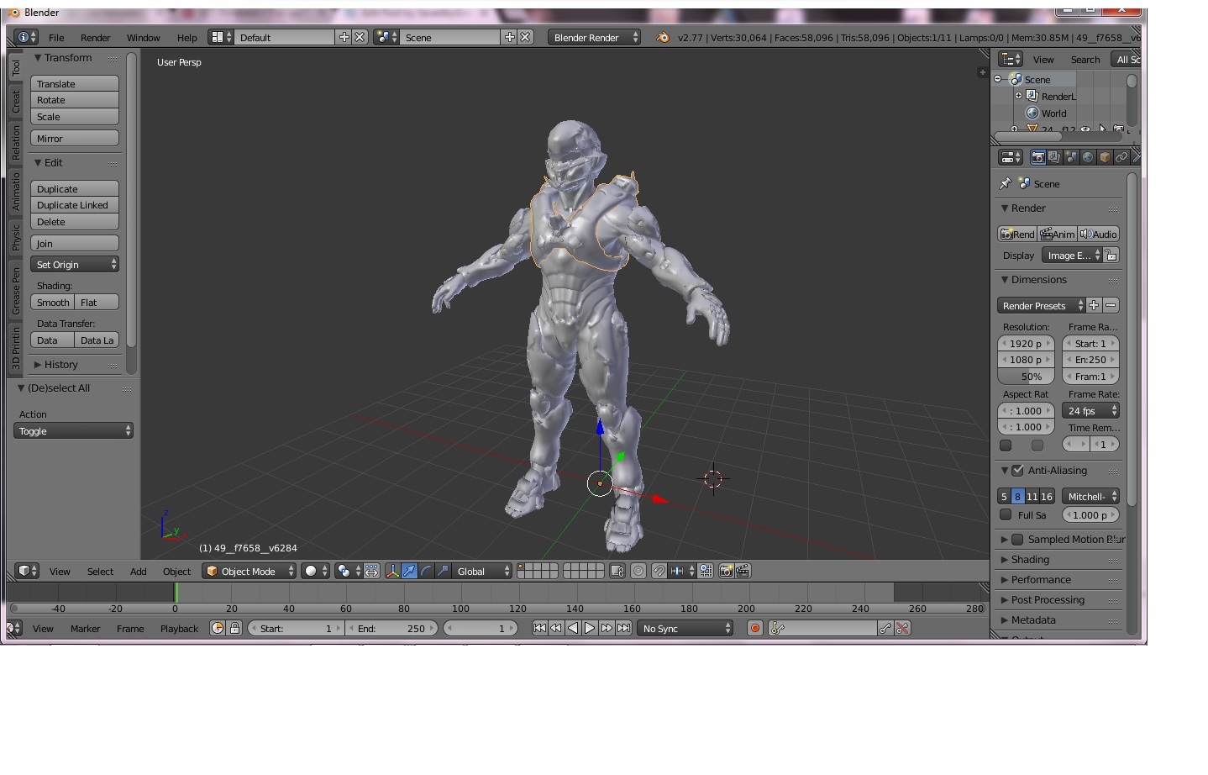The width and height of the screenshot is (1208, 775).
Task: Select 8 anti-aliasing samples
Action: pyautogui.click(x=1017, y=496)
